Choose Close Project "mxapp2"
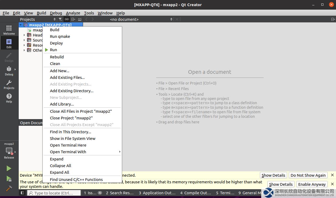 82,118
